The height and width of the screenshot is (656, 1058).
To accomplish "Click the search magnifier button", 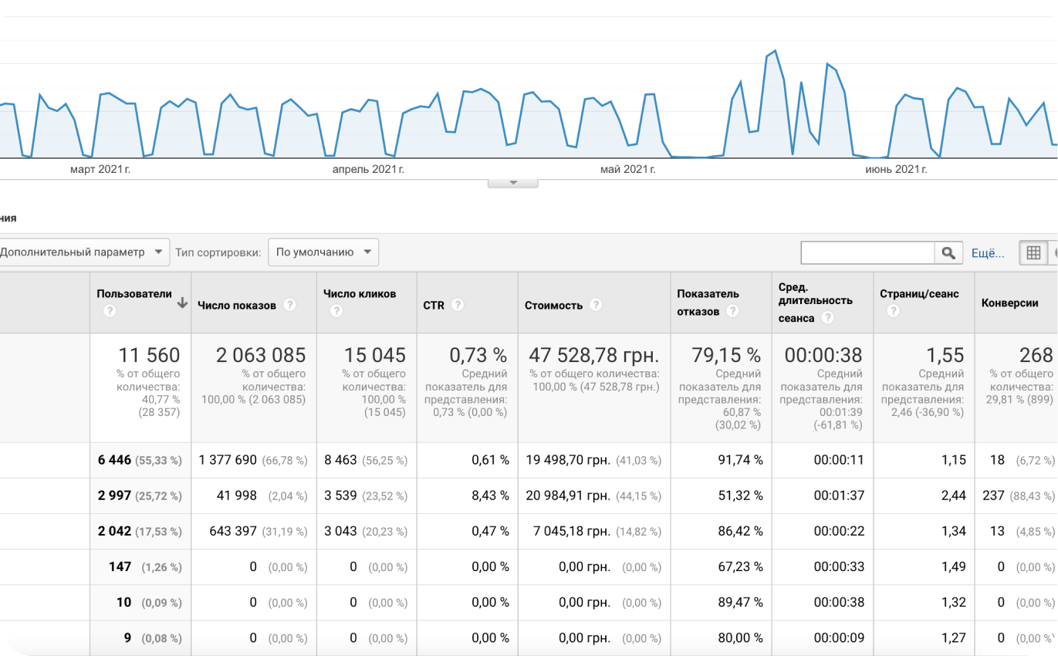I will click(948, 252).
